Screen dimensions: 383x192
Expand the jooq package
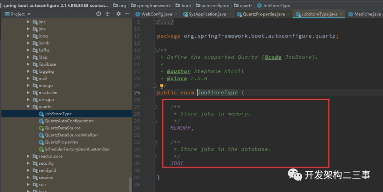[28, 36]
